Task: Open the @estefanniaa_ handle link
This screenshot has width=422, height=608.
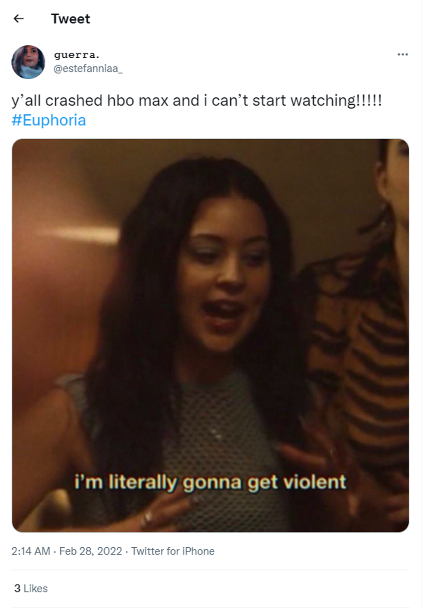Action: coord(88,69)
